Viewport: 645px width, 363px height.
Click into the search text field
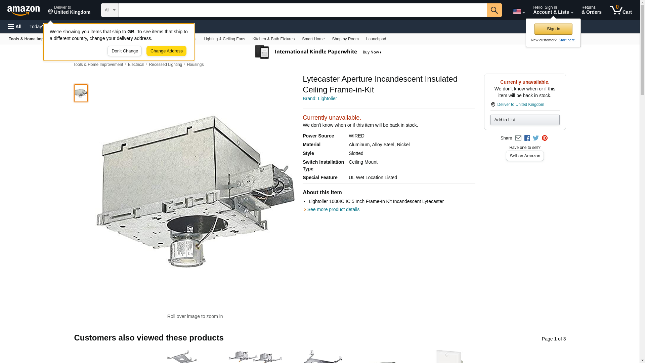[x=302, y=10]
